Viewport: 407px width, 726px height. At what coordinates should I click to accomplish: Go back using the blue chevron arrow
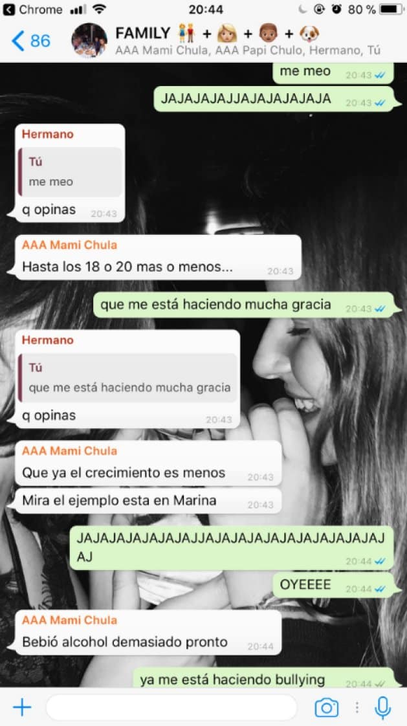(17, 41)
